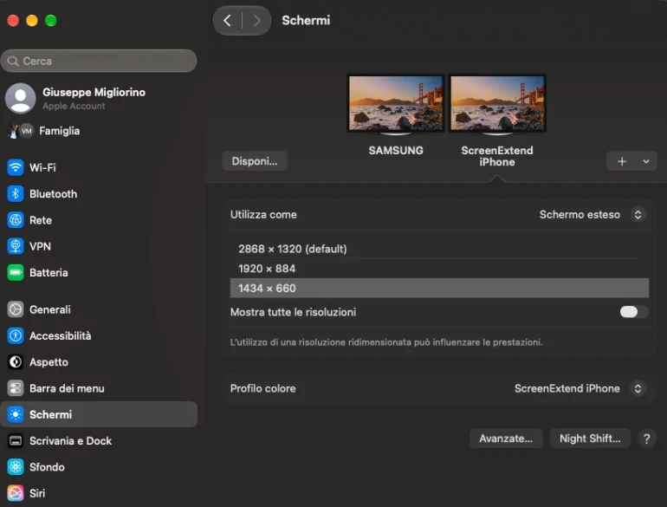This screenshot has width=667, height=507.
Task: Click the Wi-Fi icon in sidebar
Action: click(16, 167)
